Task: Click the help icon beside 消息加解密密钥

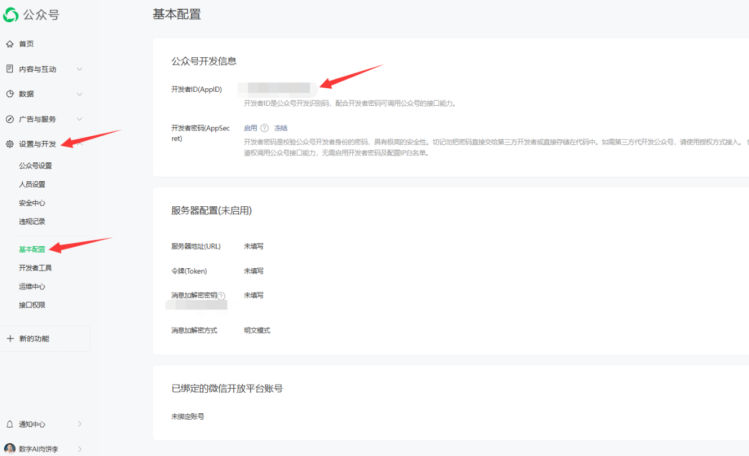Action: tap(221, 296)
